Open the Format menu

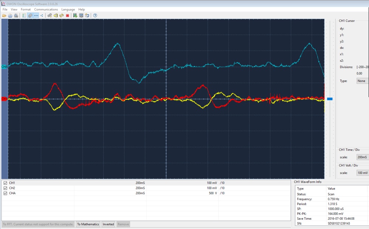(x=25, y=10)
